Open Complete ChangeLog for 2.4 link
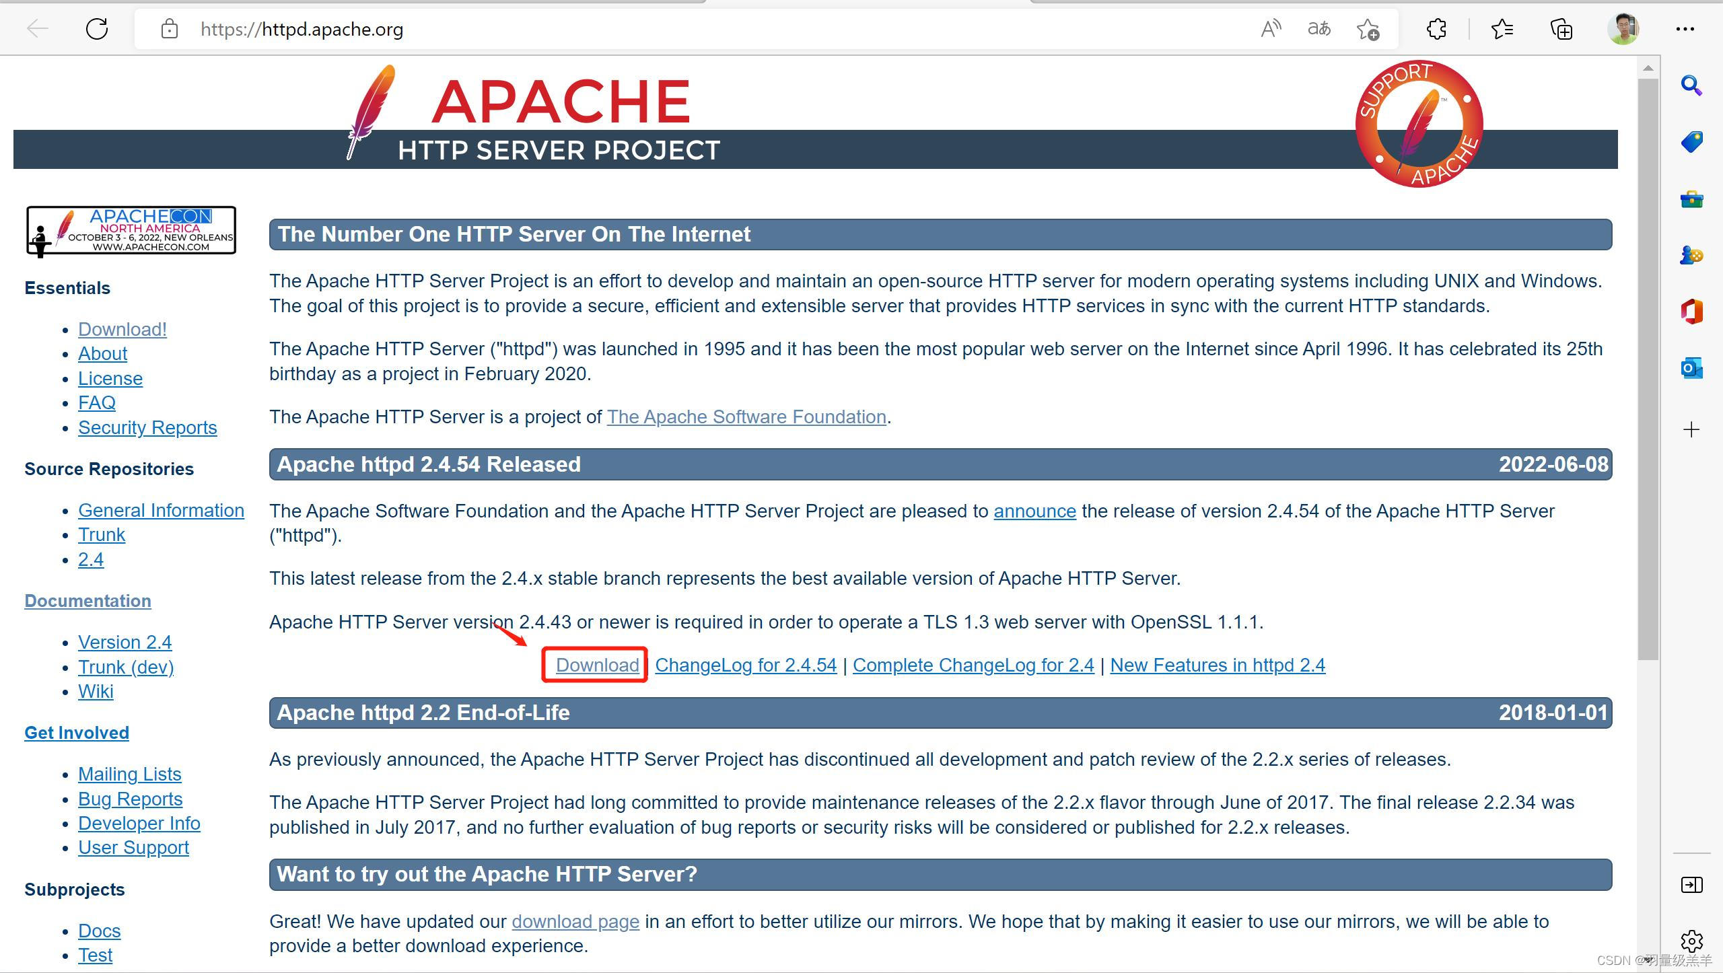 973,665
